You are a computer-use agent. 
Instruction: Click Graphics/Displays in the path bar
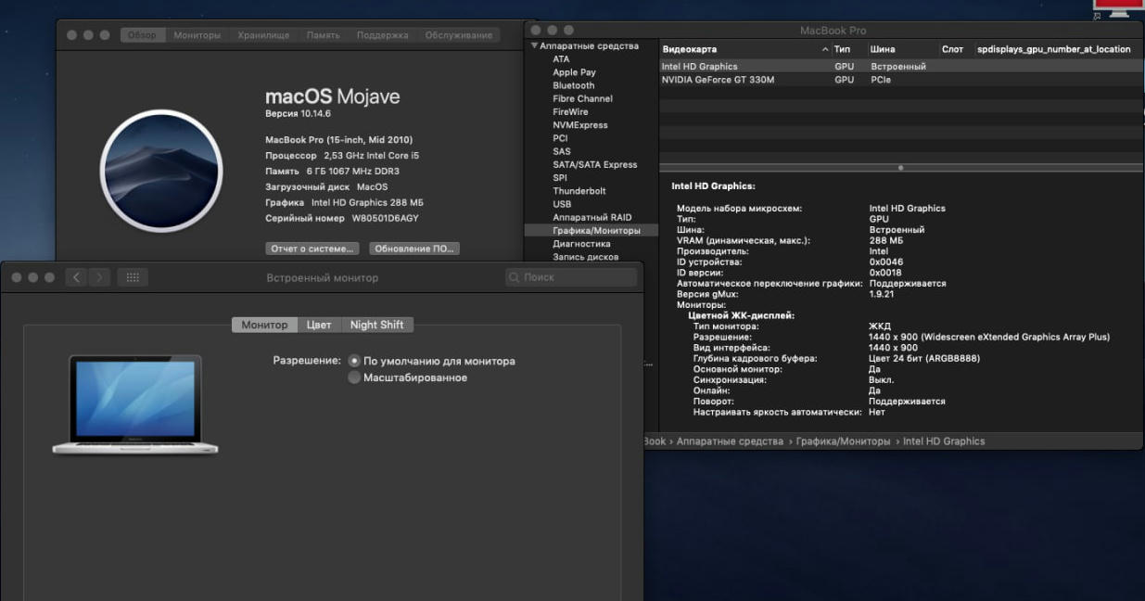[x=843, y=441]
